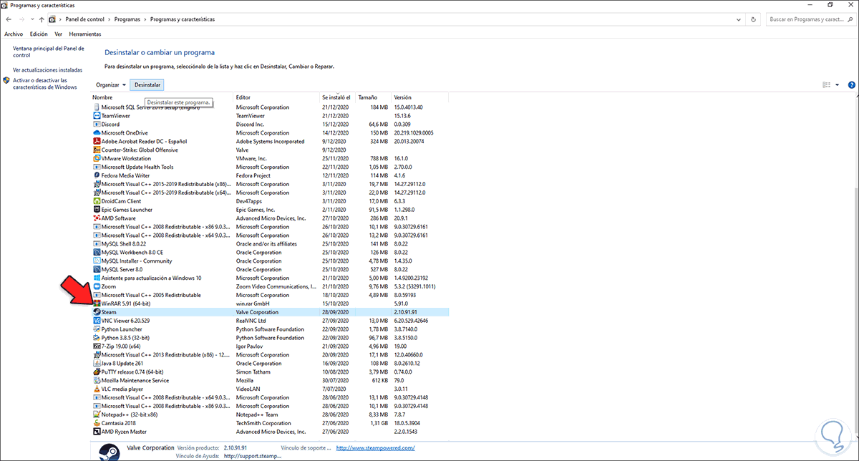Click the TeamViewer program icon

click(97, 116)
